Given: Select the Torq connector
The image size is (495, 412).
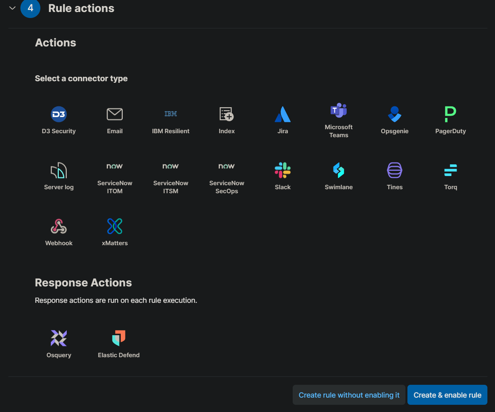Looking at the screenshot, I should pyautogui.click(x=451, y=176).
